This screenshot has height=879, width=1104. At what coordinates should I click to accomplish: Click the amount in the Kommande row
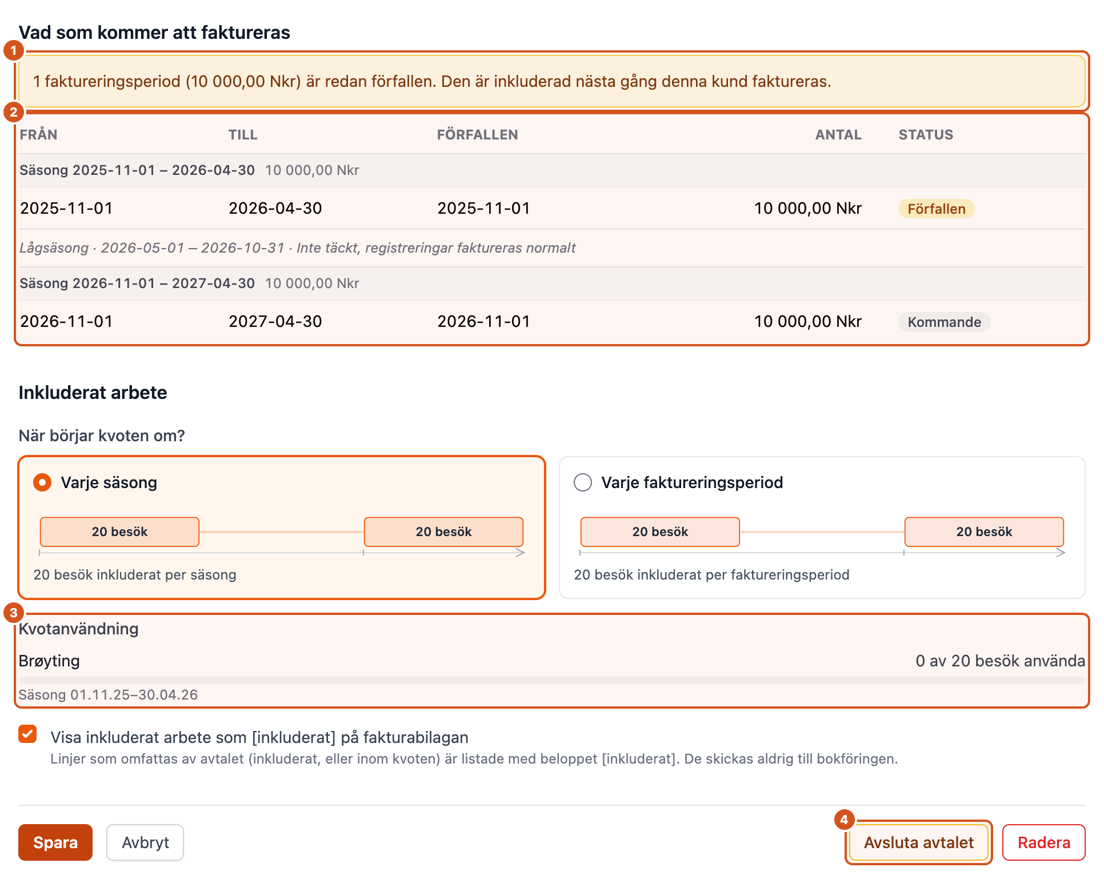[x=807, y=321]
